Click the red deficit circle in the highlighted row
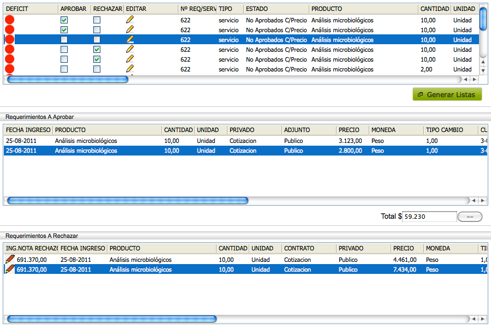Screen dimensions: 491x329 10,39
